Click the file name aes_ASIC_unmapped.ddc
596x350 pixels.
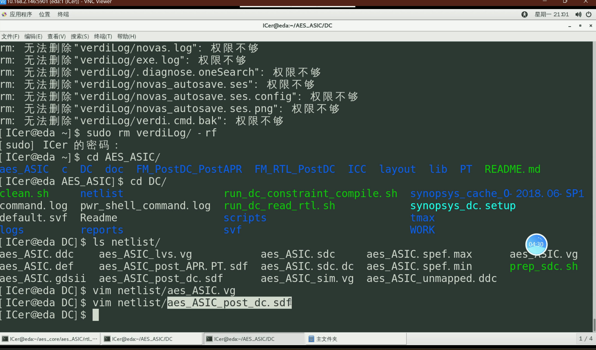click(432, 279)
